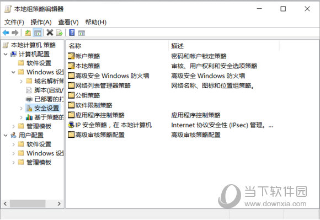Click the 用户配置 user icon

13,135
